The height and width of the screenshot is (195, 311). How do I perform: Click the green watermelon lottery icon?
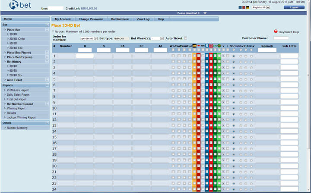(219, 45)
